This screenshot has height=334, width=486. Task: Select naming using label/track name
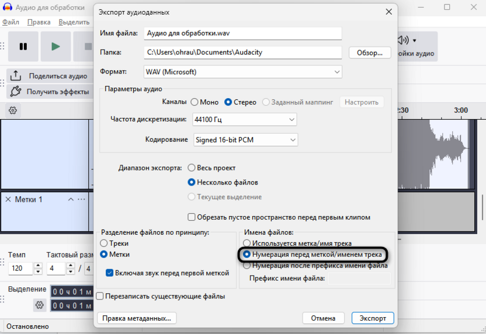click(x=297, y=243)
